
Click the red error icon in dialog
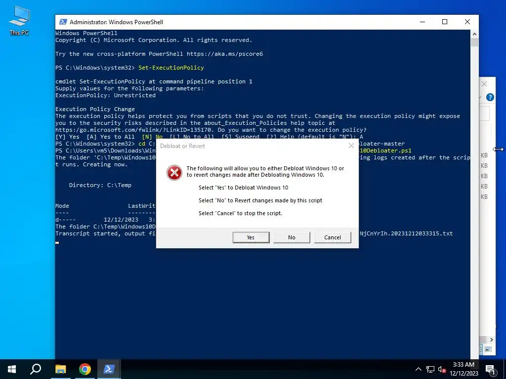(174, 173)
